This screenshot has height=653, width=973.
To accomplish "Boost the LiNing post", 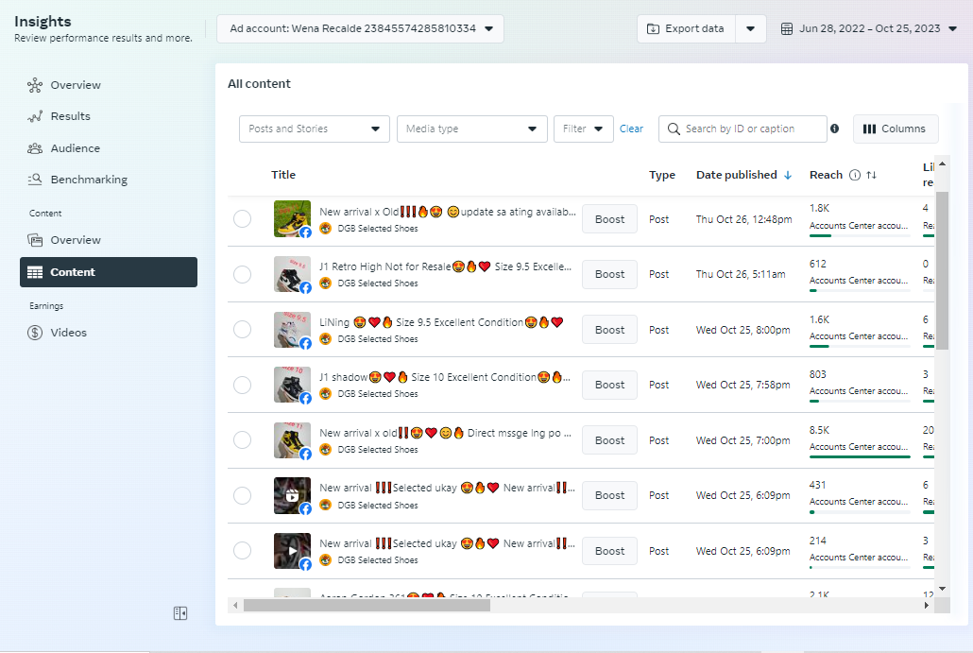I will point(609,330).
